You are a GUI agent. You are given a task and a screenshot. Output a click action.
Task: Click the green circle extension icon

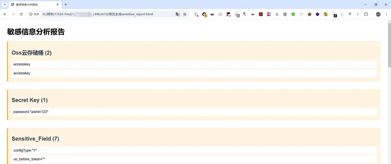pos(293,14)
